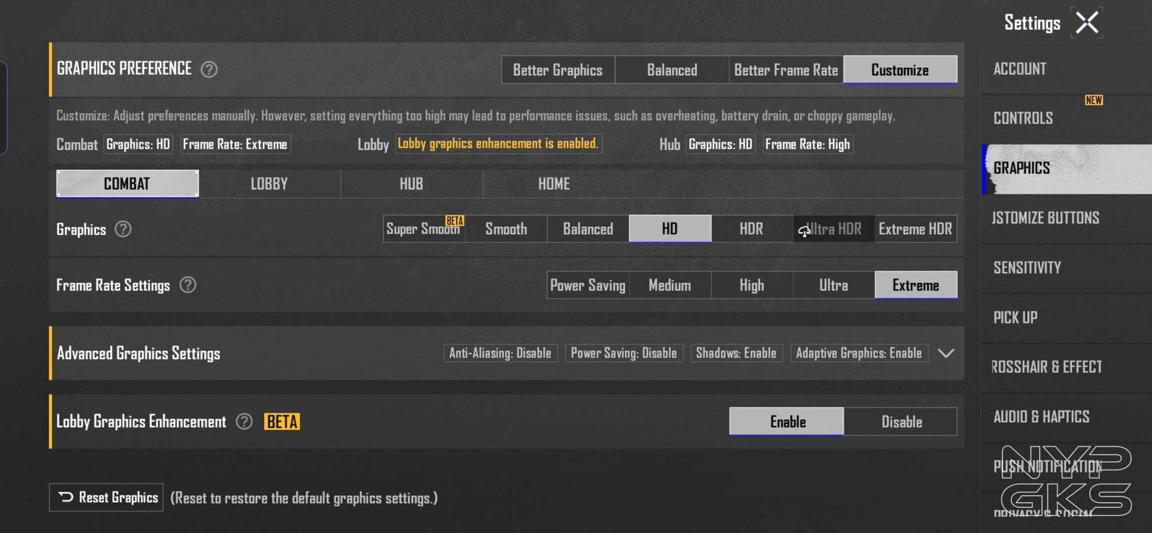Open GRAPHICS settings section
1152x533 pixels.
pos(1066,169)
